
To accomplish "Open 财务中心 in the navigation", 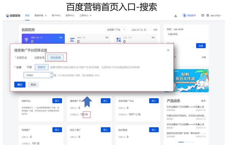I will [x=70, y=15].
